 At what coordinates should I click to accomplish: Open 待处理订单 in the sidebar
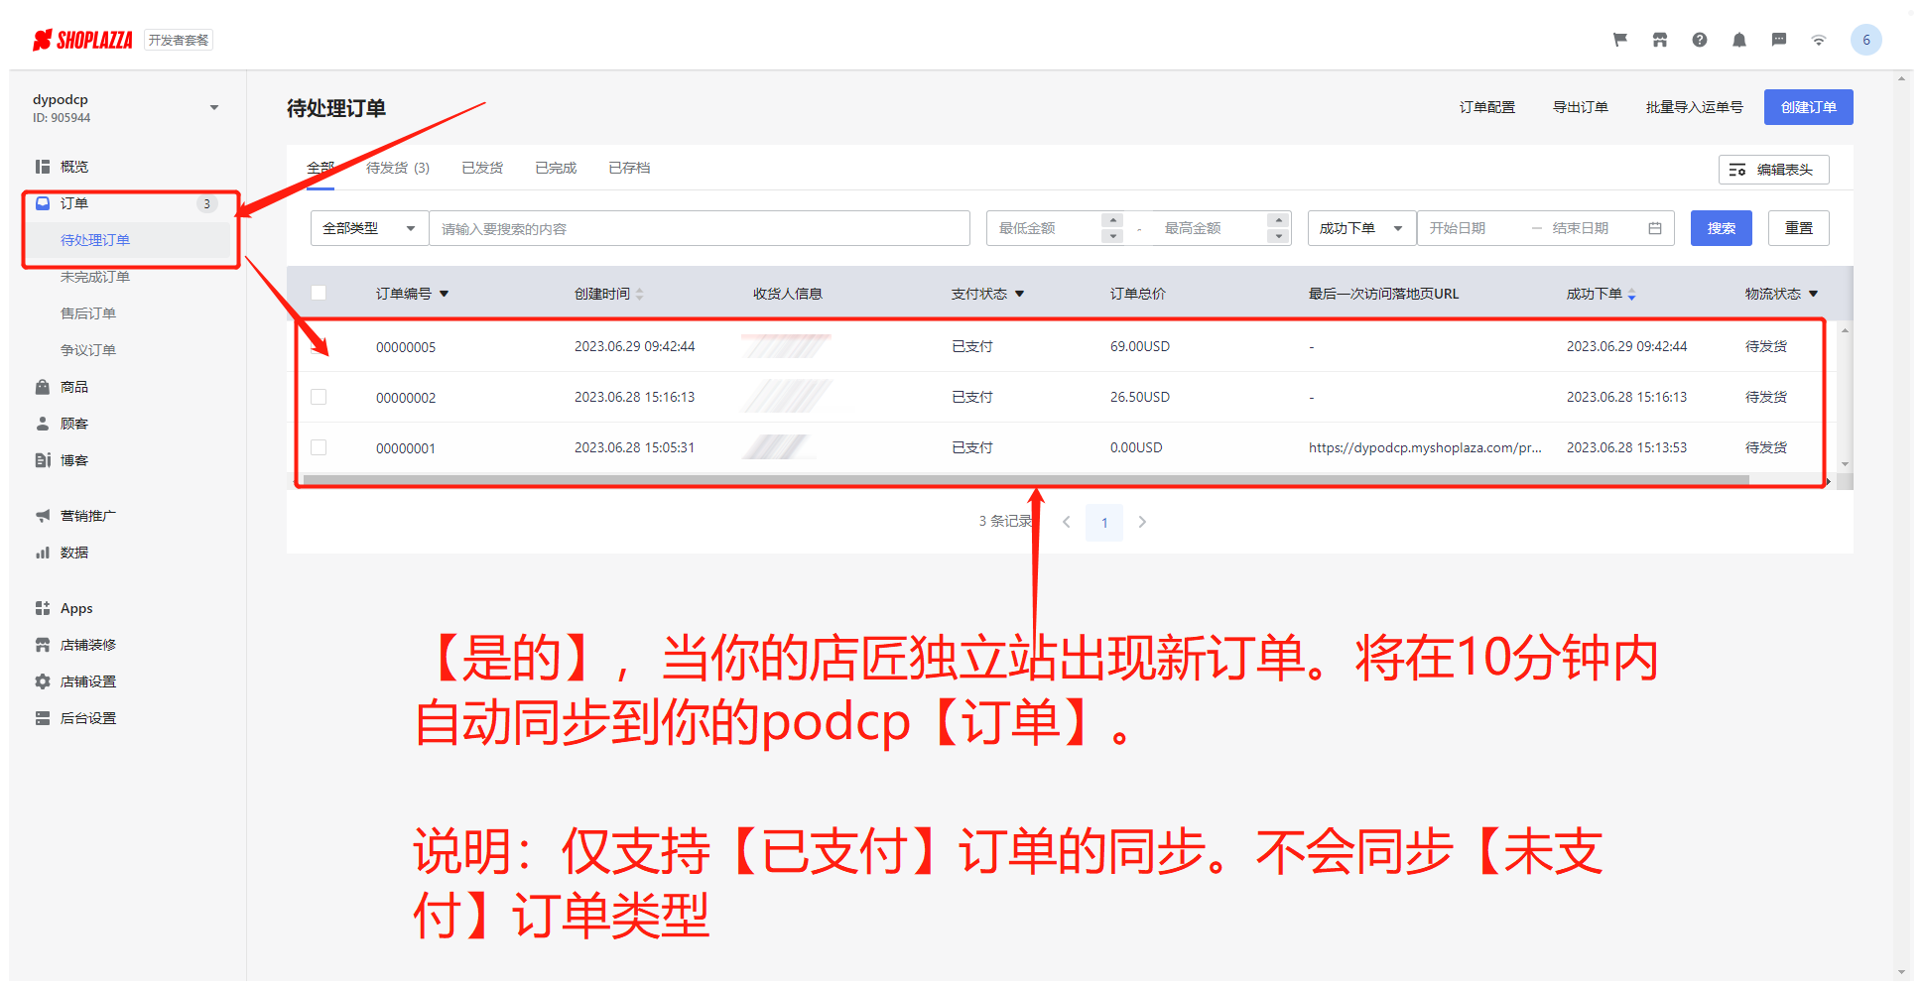pos(95,240)
